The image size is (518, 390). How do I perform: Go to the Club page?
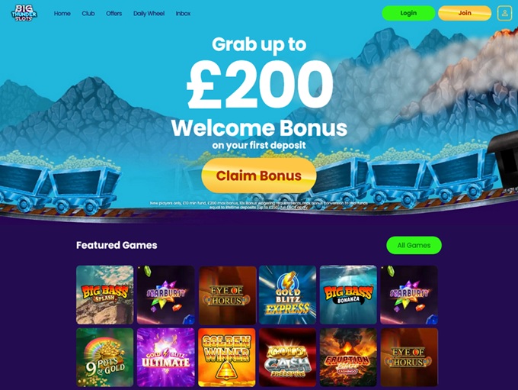[88, 14]
